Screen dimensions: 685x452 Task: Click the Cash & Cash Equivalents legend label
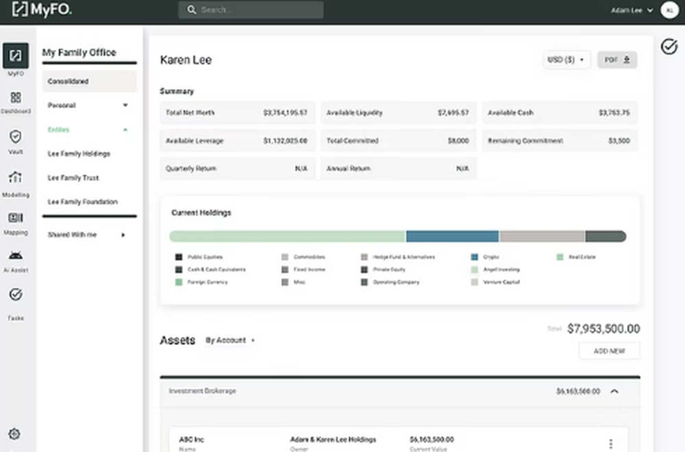click(216, 269)
